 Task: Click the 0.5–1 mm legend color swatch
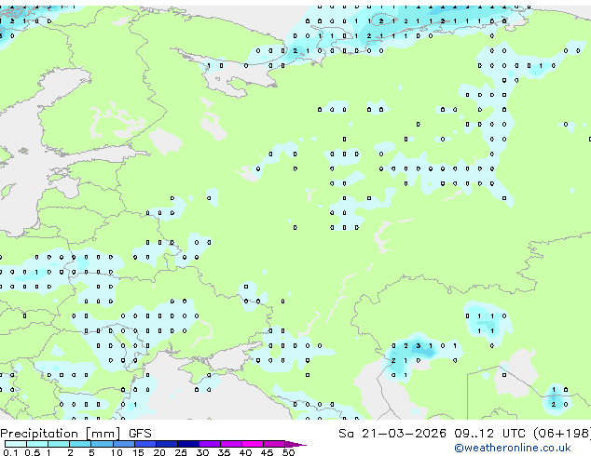pos(37,444)
